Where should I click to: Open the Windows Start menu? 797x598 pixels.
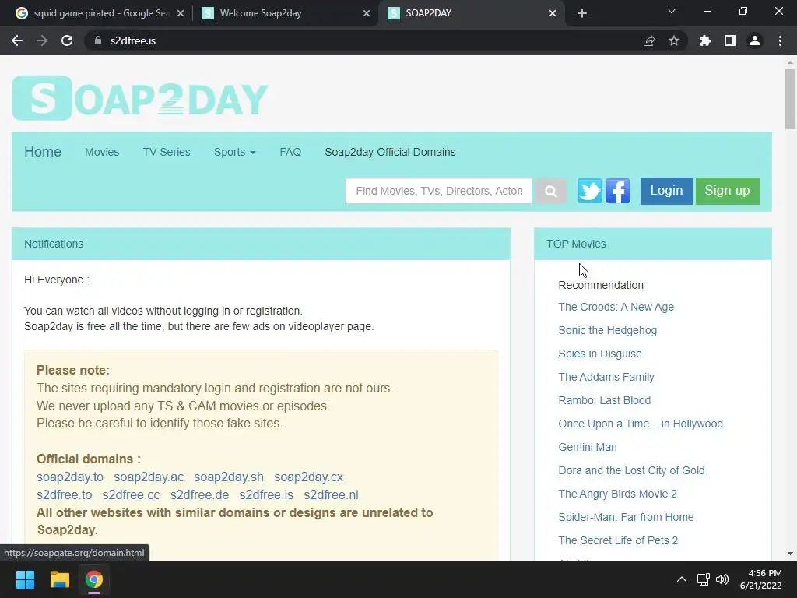click(25, 579)
